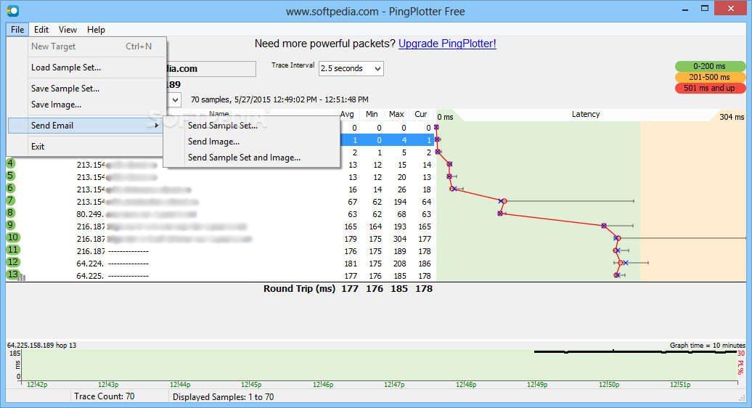752x408 pixels.
Task: Click the orange 201-500 ms legend swatch
Action: coord(710,77)
